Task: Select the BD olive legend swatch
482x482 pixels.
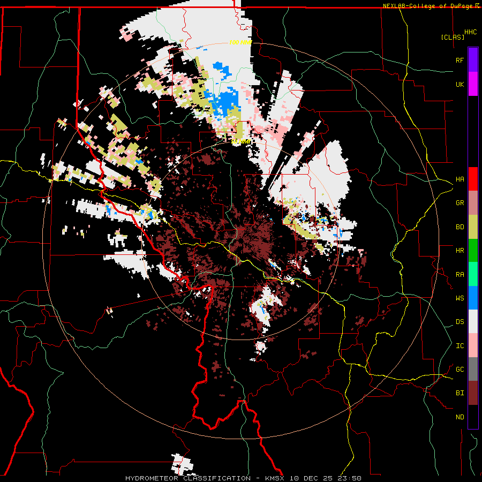Action: pos(473,227)
